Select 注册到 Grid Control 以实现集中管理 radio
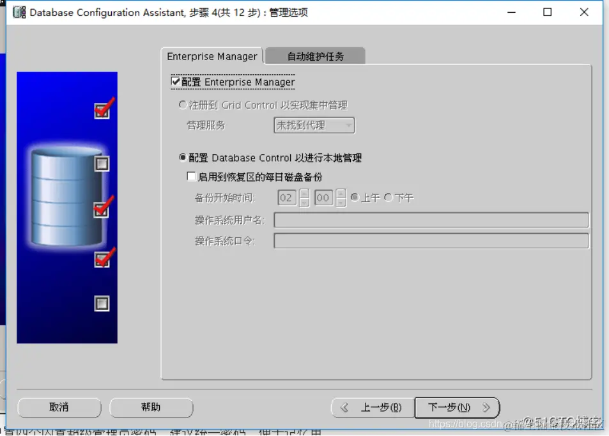 click(x=182, y=105)
